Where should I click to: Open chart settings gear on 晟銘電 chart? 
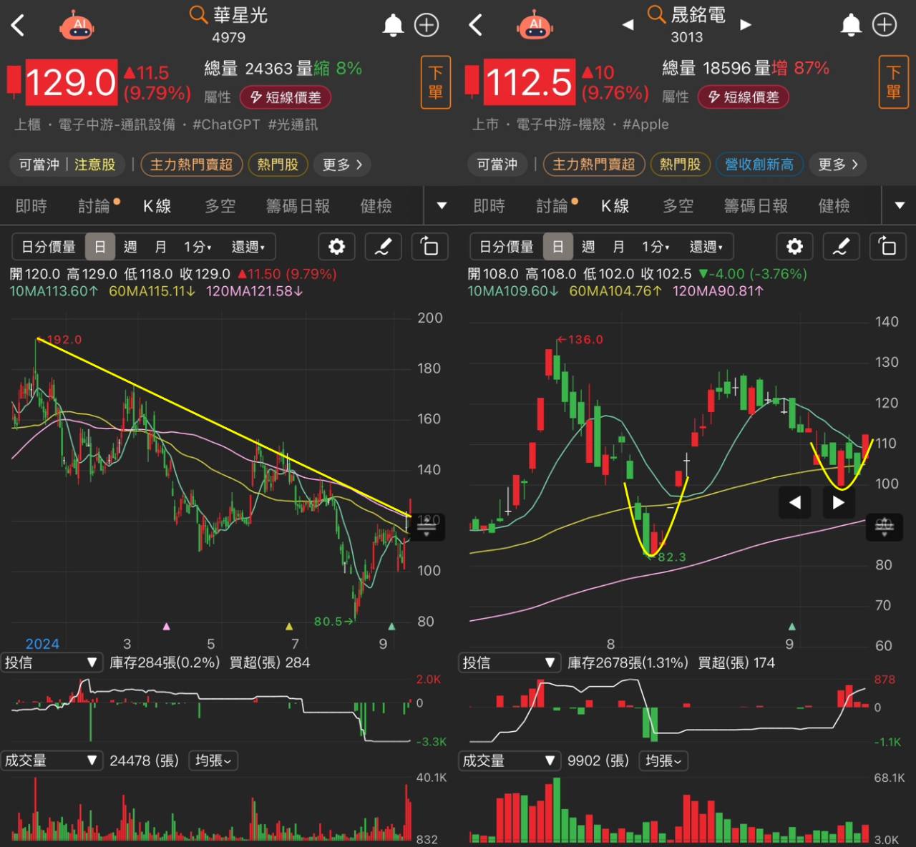[794, 247]
